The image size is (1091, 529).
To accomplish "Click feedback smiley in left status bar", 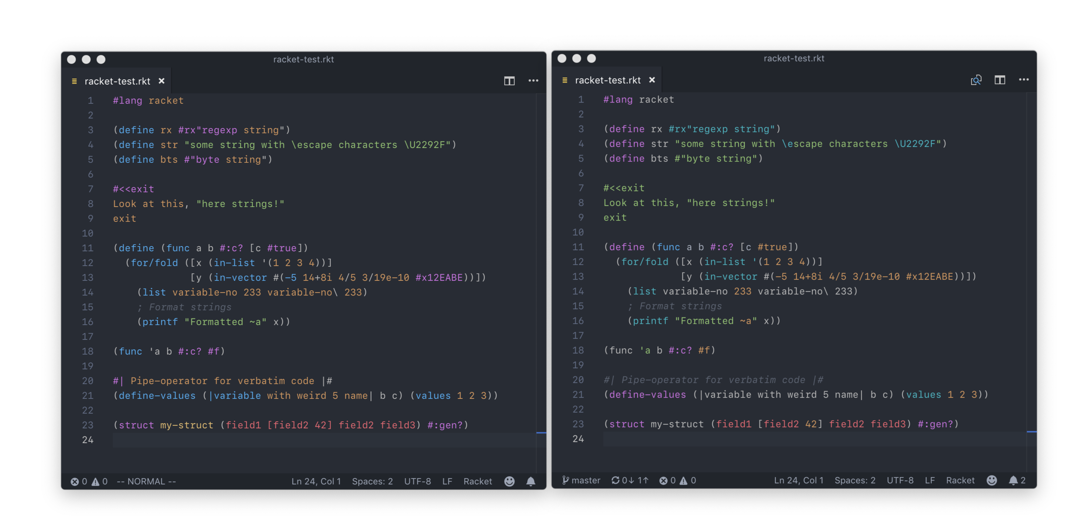I will pyautogui.click(x=509, y=481).
